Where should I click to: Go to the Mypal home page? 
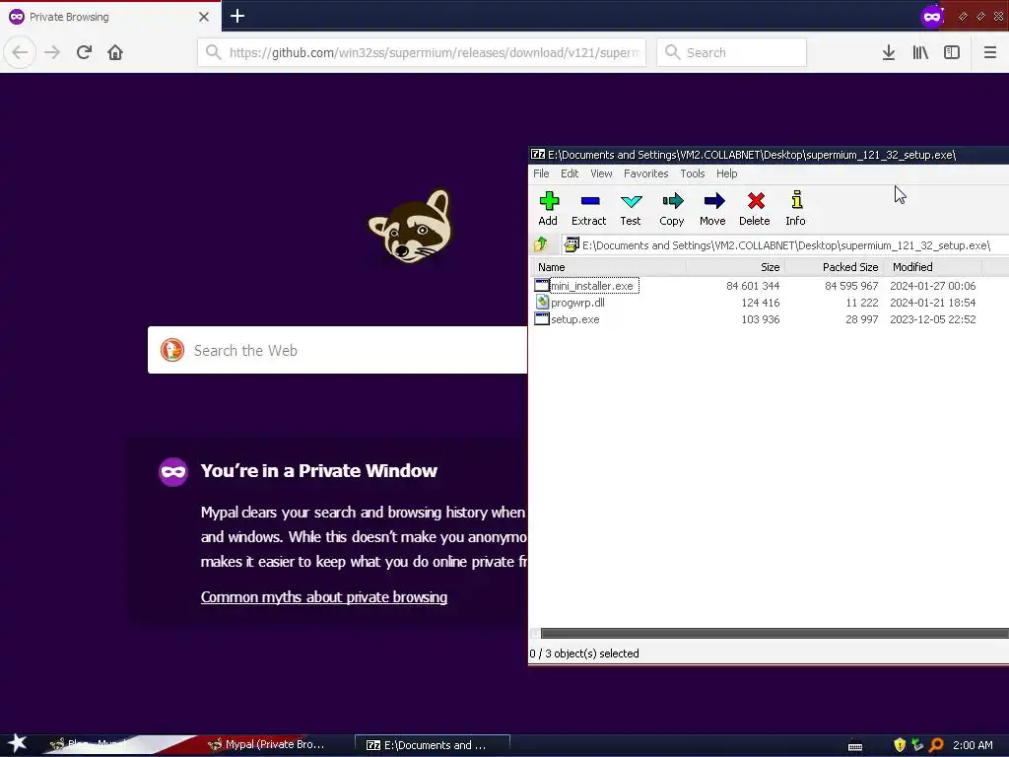(x=115, y=52)
